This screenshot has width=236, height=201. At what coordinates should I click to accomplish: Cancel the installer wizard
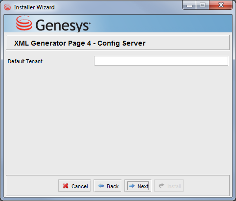[74, 186]
